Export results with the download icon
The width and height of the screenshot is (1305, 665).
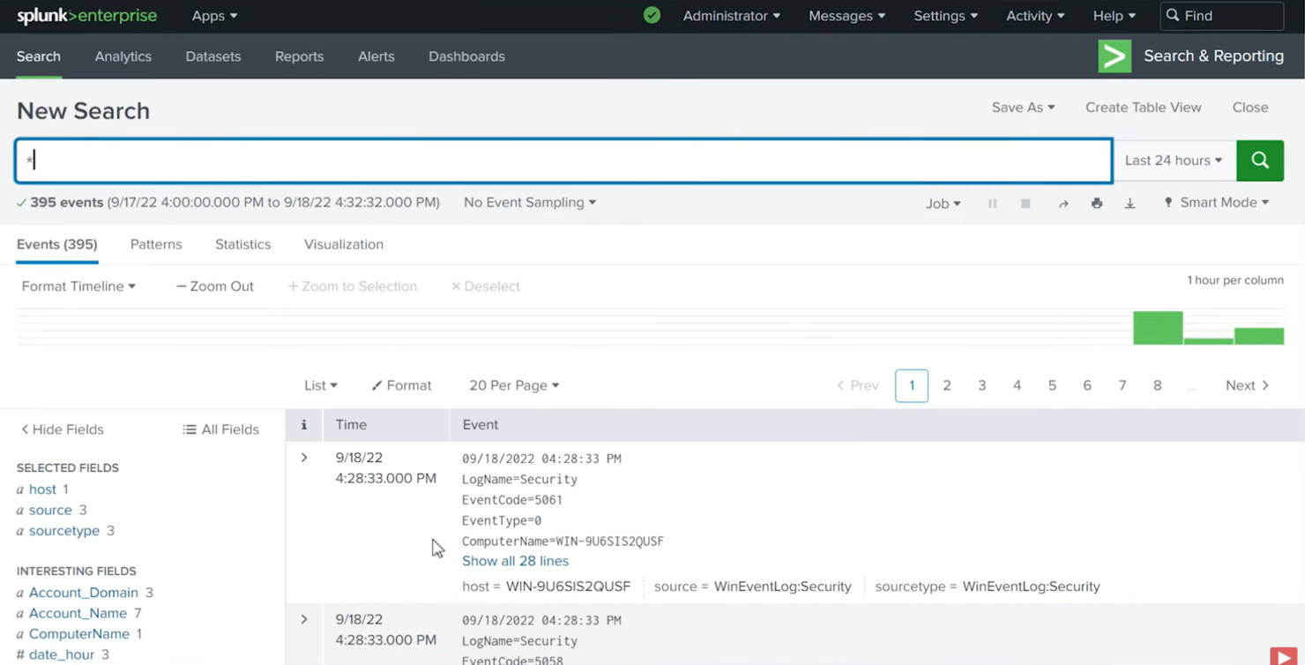click(1130, 203)
